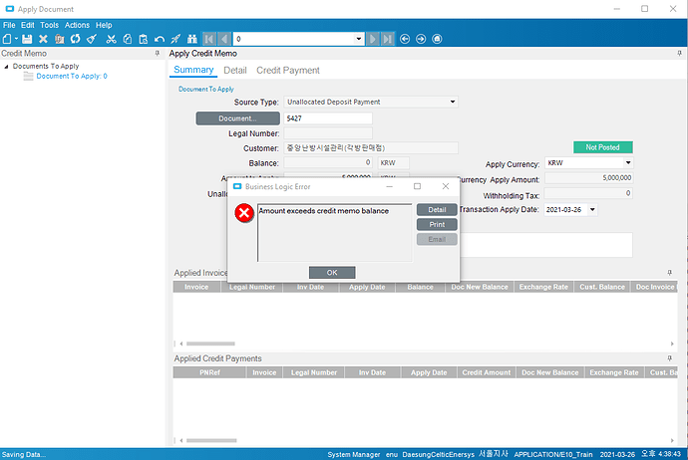The image size is (688, 460).
Task: Open the record navigation combo dropdown
Action: click(359, 39)
